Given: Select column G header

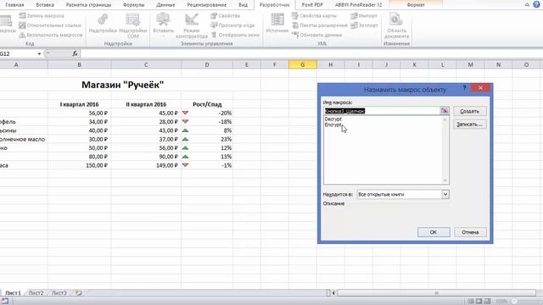Looking at the screenshot, I should pos(303,64).
